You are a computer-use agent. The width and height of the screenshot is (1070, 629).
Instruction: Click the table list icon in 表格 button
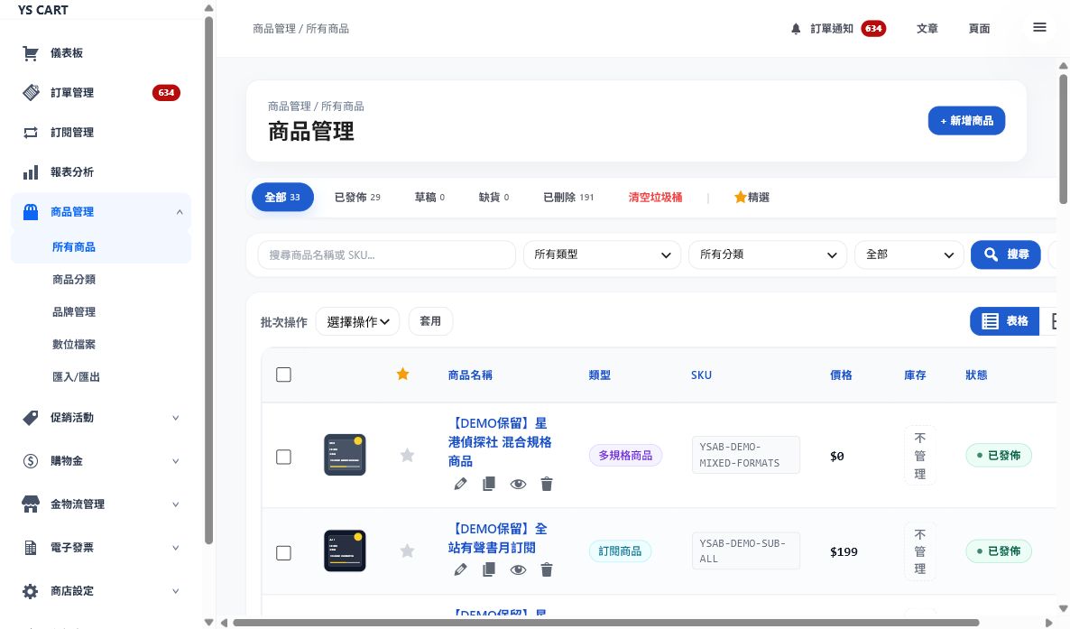click(991, 321)
